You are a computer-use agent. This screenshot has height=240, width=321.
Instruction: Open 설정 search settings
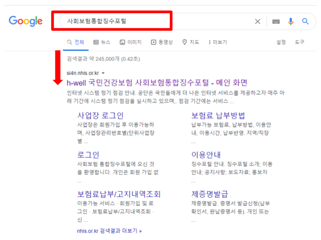pos(281,42)
